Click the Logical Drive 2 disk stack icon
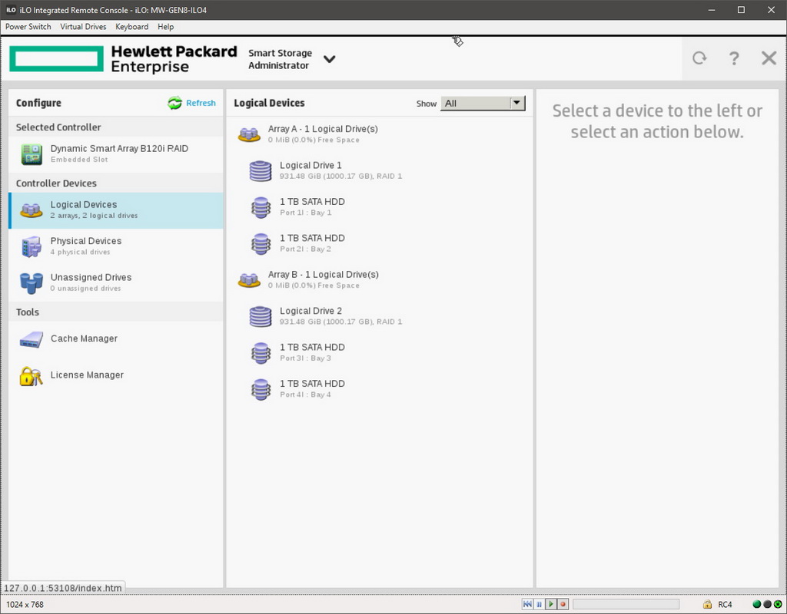 tap(261, 317)
